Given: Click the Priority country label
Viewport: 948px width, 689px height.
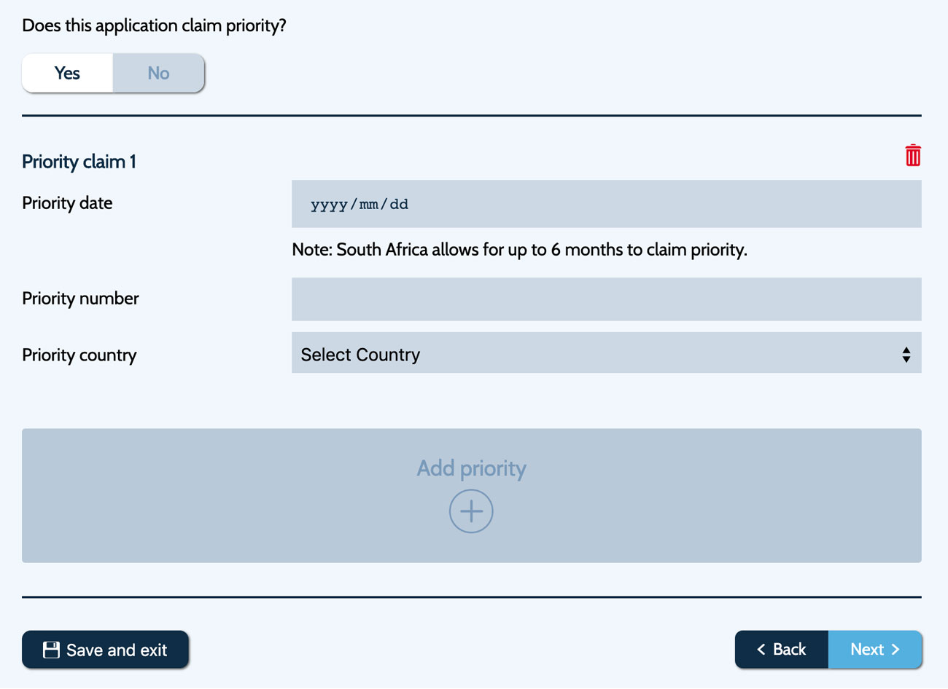Looking at the screenshot, I should coord(79,355).
